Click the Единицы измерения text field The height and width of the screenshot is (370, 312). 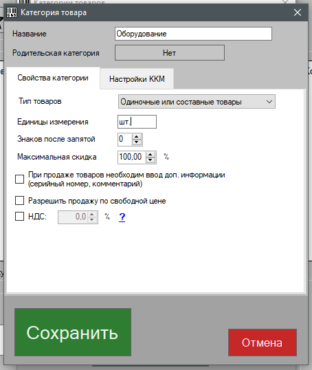137,122
